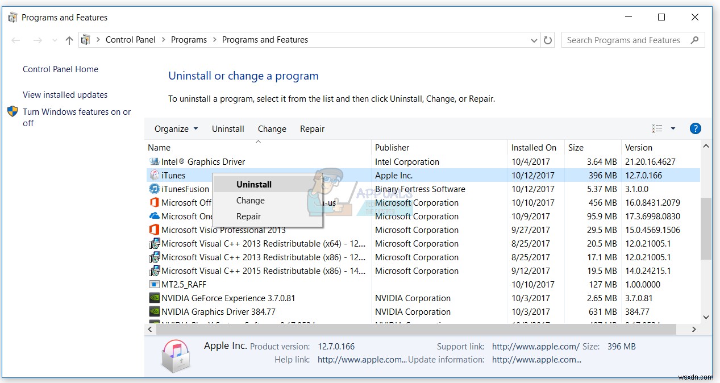Sort the list by the Name column header

(x=159, y=147)
